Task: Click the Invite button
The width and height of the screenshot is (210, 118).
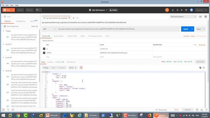Action: tap(113, 10)
